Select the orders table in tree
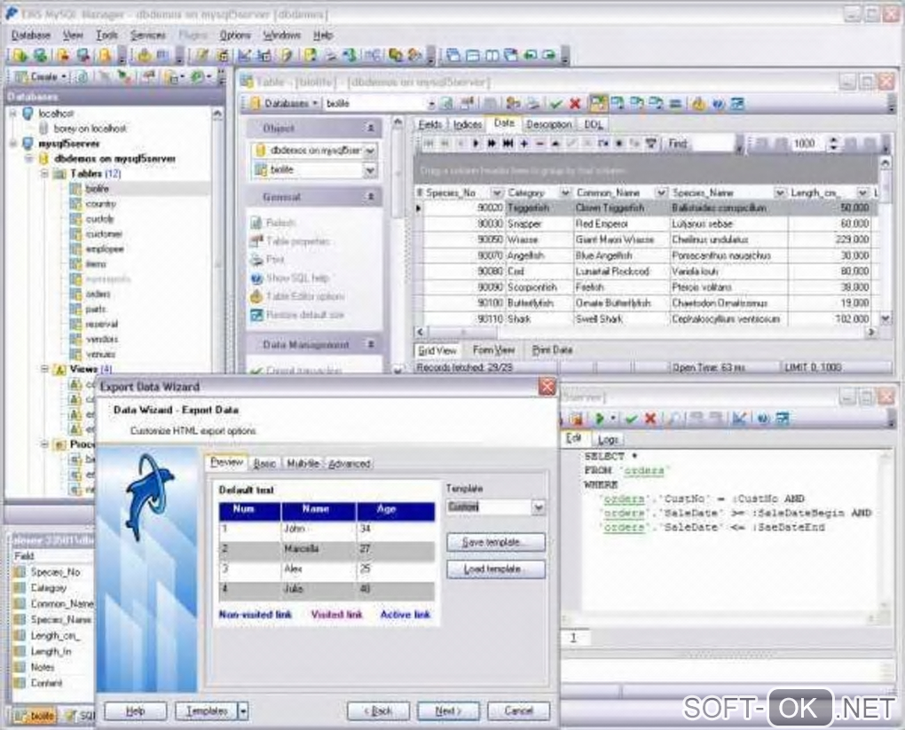The width and height of the screenshot is (905, 730). 98,294
